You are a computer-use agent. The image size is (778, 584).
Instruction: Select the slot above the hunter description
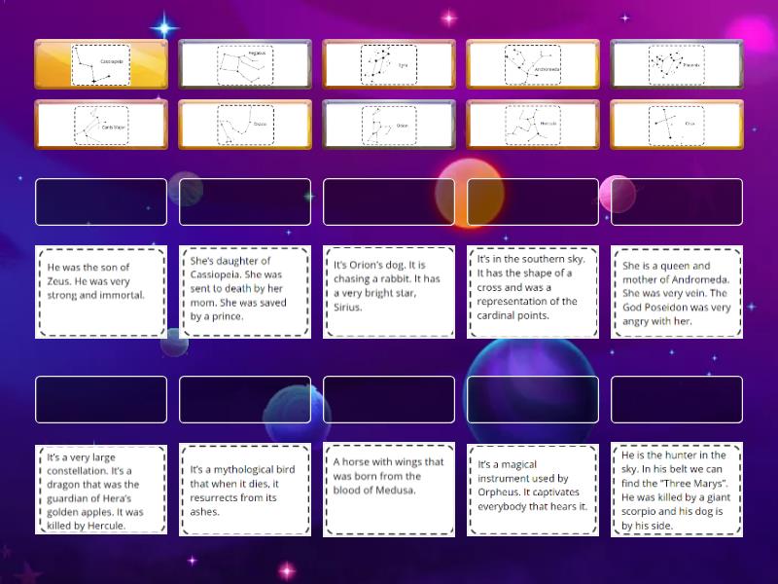(677, 399)
